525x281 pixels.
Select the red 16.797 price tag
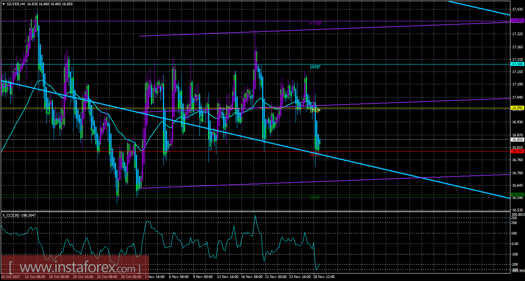pyautogui.click(x=517, y=151)
